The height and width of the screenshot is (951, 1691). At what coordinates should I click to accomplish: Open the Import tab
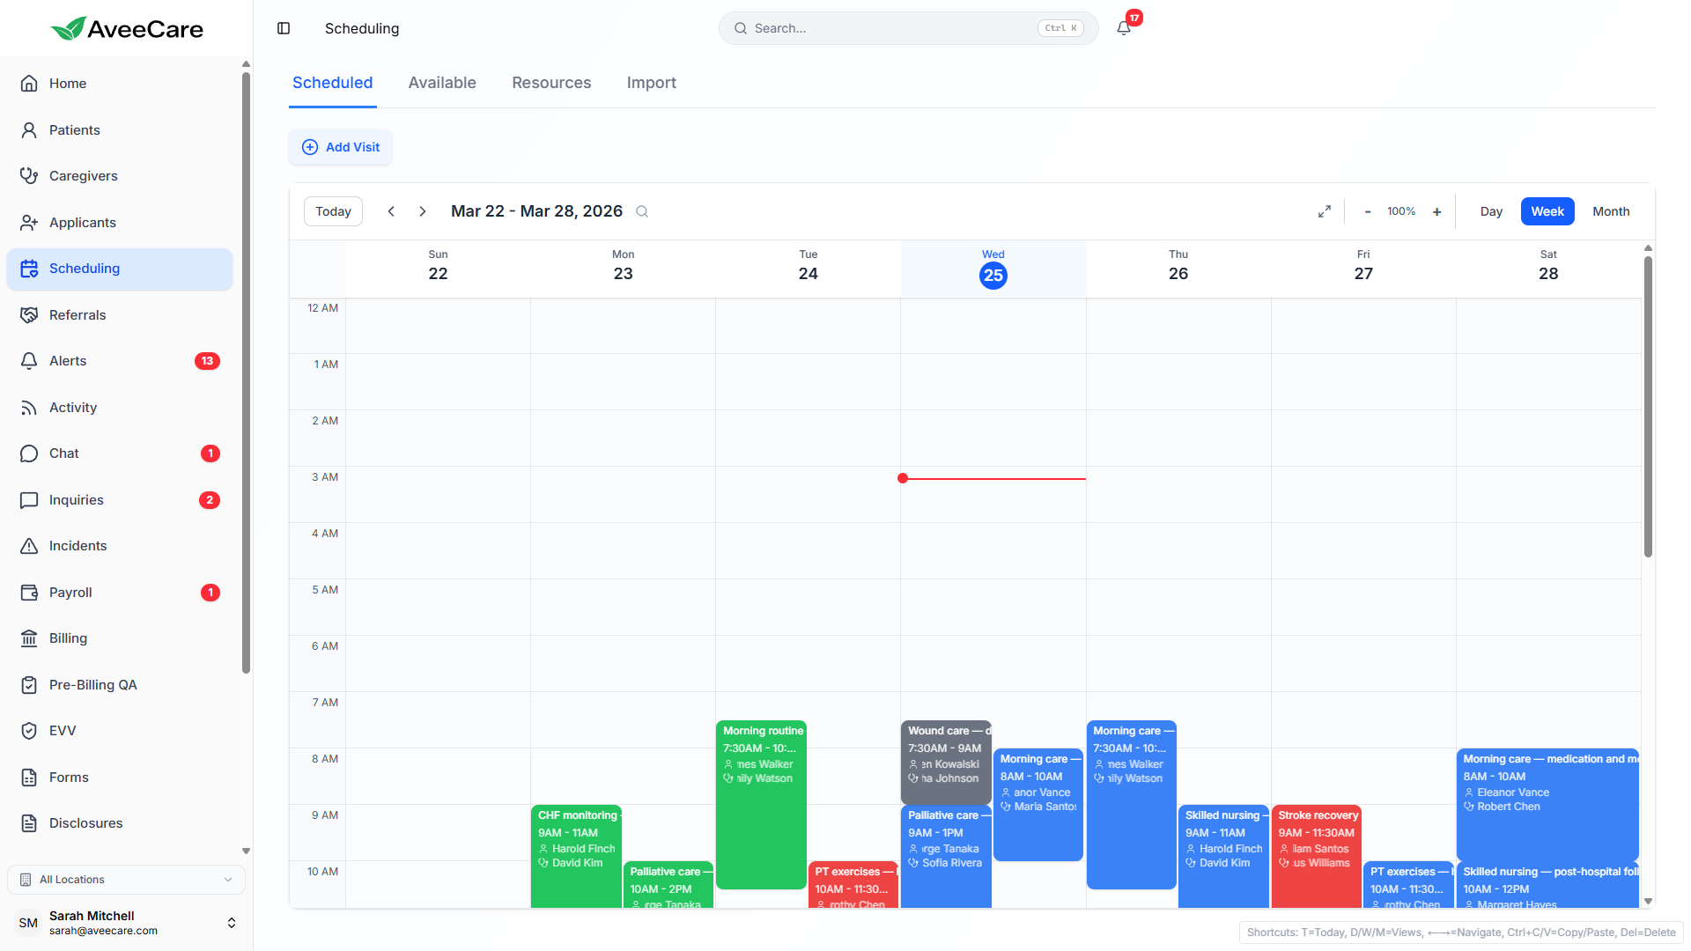(x=651, y=82)
